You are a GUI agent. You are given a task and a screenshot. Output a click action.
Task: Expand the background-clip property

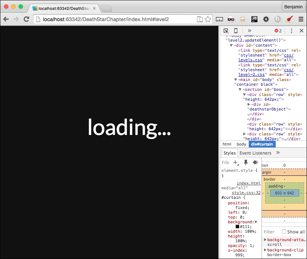tap(265, 250)
